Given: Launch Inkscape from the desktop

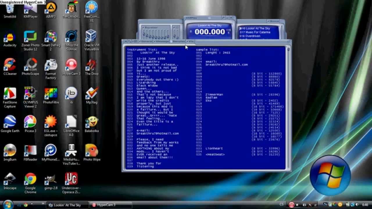Looking at the screenshot, I should pyautogui.click(x=10, y=181).
